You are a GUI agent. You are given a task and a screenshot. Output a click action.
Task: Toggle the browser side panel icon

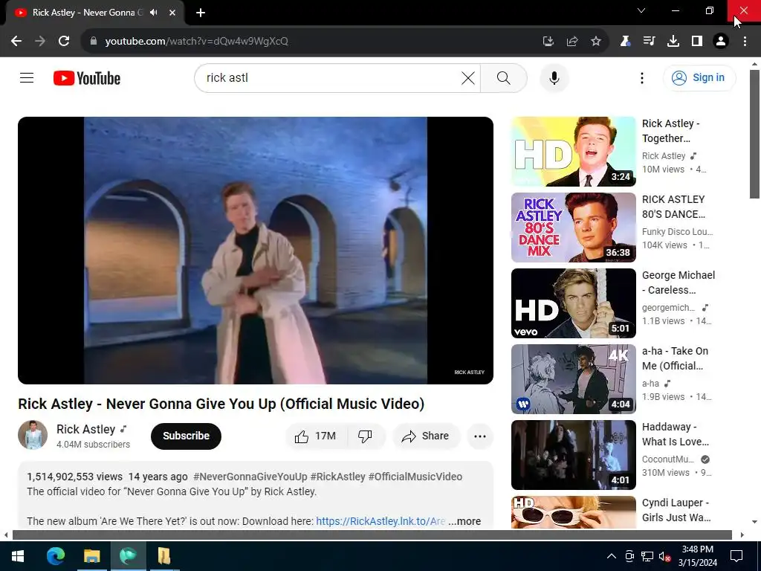697,42
